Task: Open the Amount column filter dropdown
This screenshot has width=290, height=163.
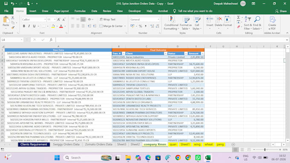Action: click(x=203, y=54)
